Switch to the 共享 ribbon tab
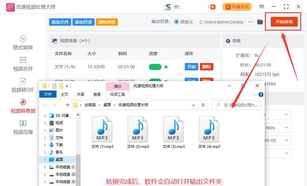 pyautogui.click(x=80, y=94)
